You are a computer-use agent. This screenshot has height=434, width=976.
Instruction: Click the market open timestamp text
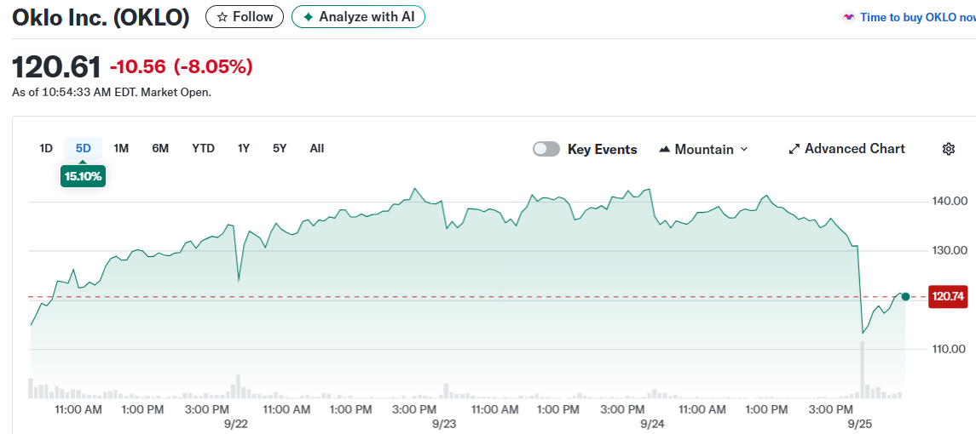pos(112,93)
